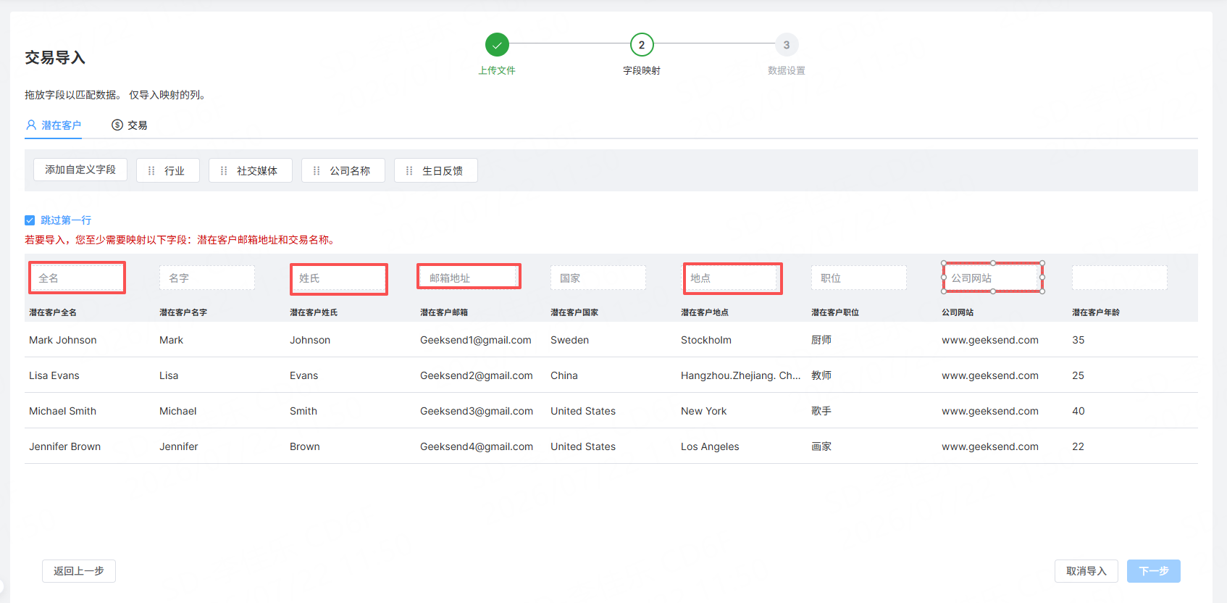This screenshot has height=603, width=1227.
Task: Click column header 潜在客户职位
Action: [x=835, y=312]
